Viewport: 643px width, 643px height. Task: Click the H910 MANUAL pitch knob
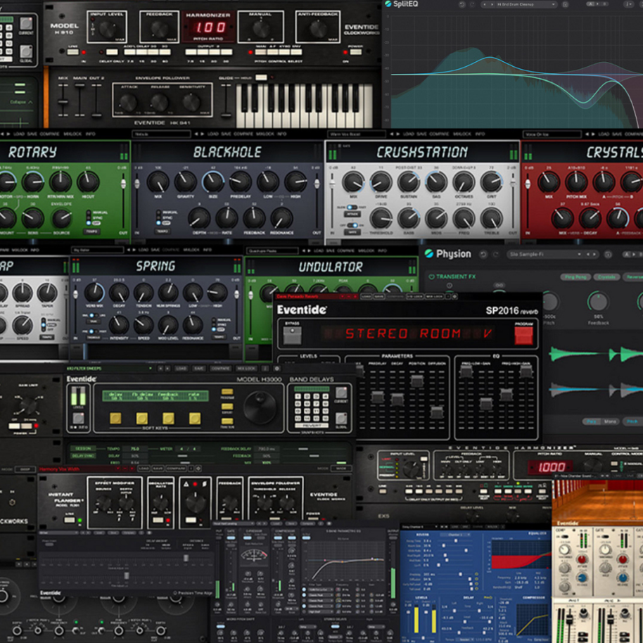(x=261, y=29)
